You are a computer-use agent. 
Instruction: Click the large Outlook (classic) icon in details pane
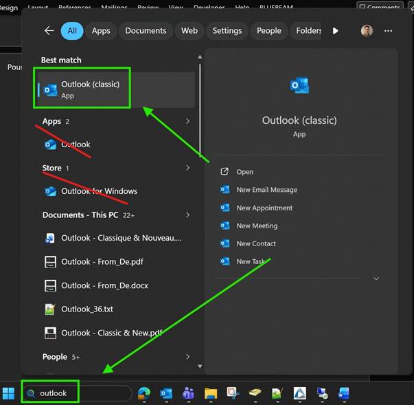point(299,85)
